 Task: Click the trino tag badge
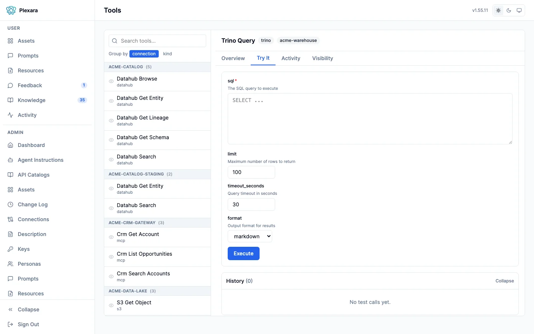pos(266,40)
